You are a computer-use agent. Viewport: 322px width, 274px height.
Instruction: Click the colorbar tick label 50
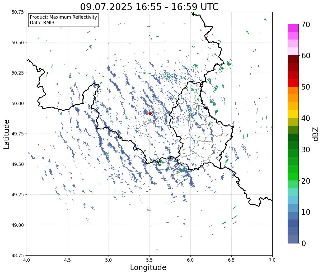pyautogui.click(x=306, y=87)
